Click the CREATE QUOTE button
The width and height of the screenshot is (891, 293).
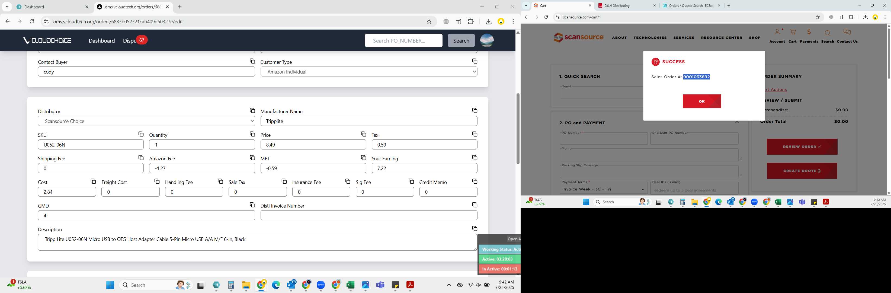(x=802, y=171)
